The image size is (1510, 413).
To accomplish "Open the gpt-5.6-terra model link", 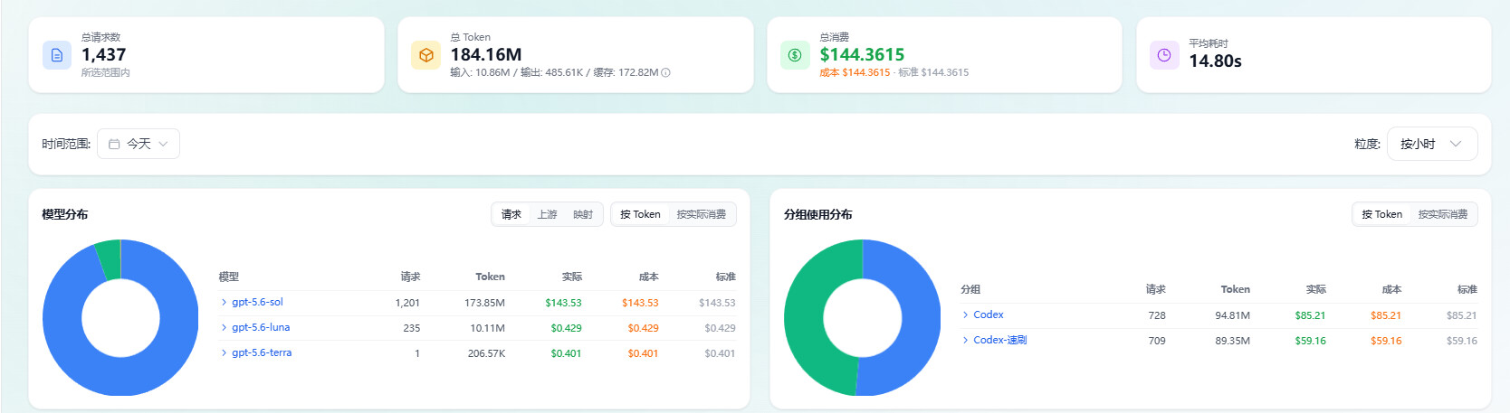I will (x=262, y=353).
